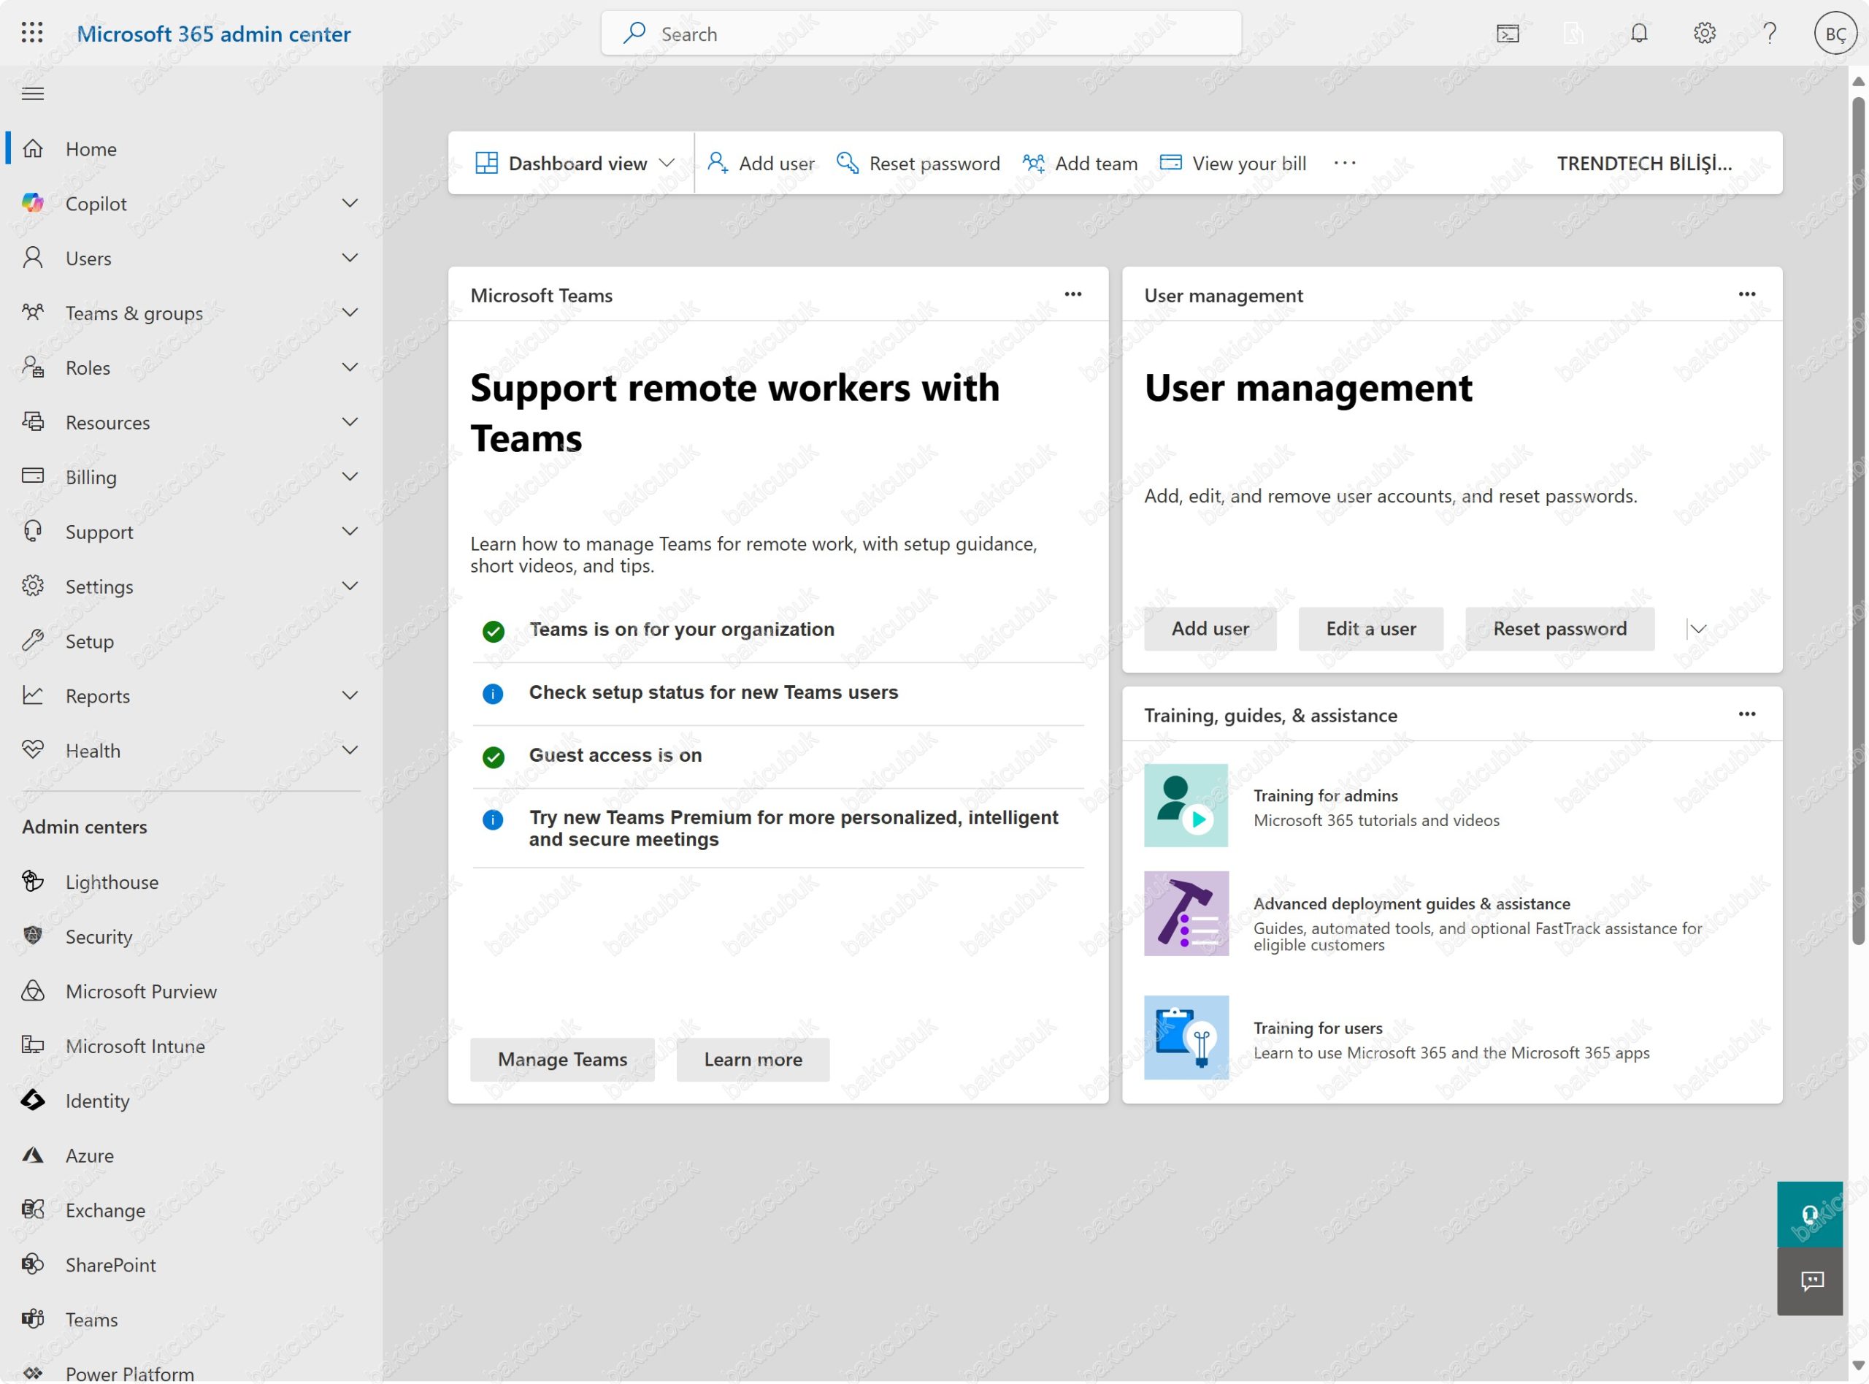Open the app launcher waffle icon
The width and height of the screenshot is (1869, 1384).
click(32, 34)
